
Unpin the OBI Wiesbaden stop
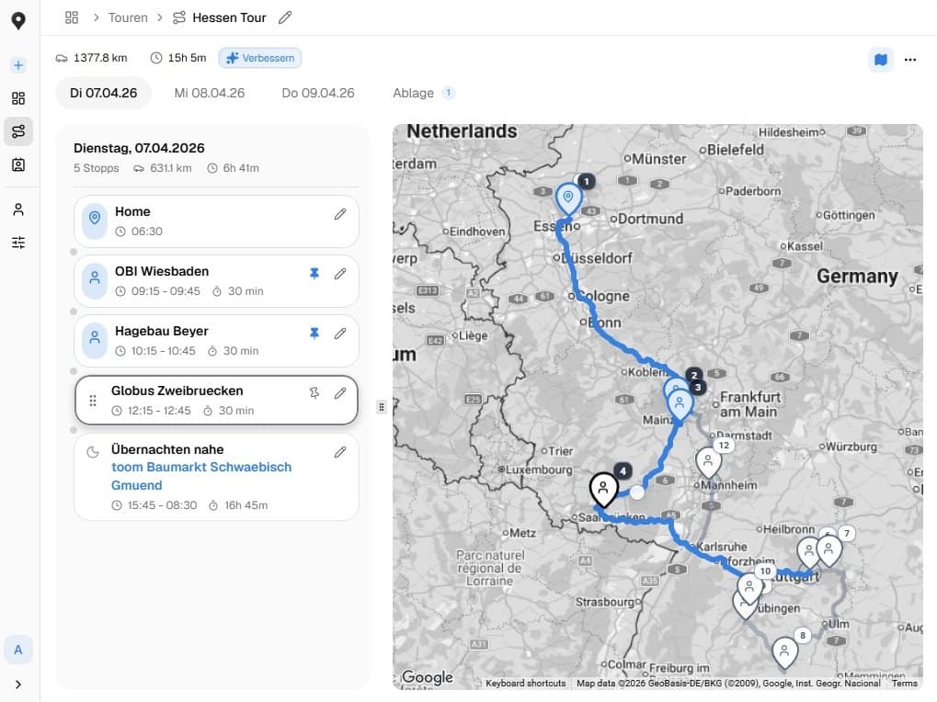pyautogui.click(x=314, y=274)
